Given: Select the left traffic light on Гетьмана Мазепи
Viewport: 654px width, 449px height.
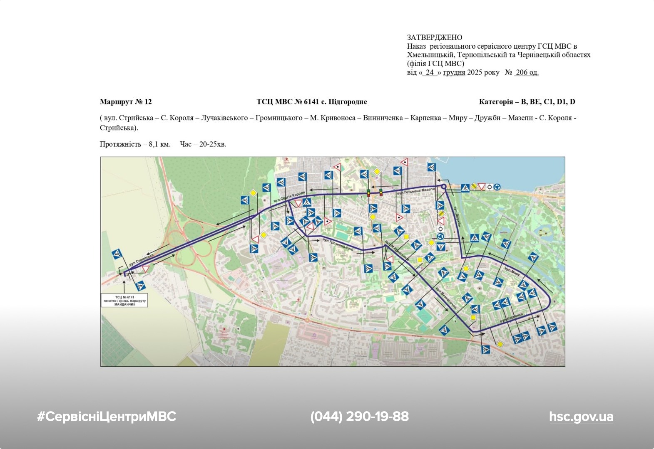Looking at the screenshot, I should tap(368, 192).
